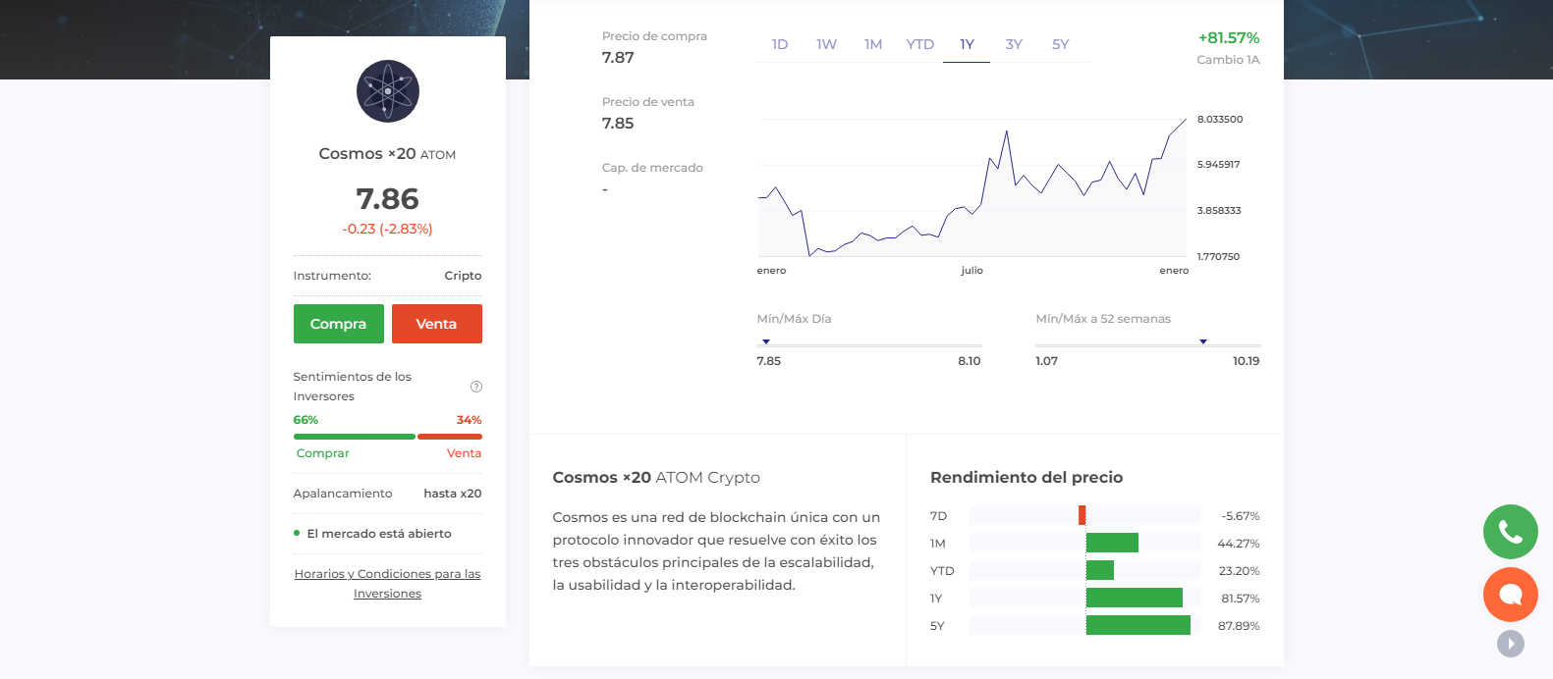The image size is (1553, 679).
Task: Click the 52-week min/max range marker
Action: (1203, 341)
